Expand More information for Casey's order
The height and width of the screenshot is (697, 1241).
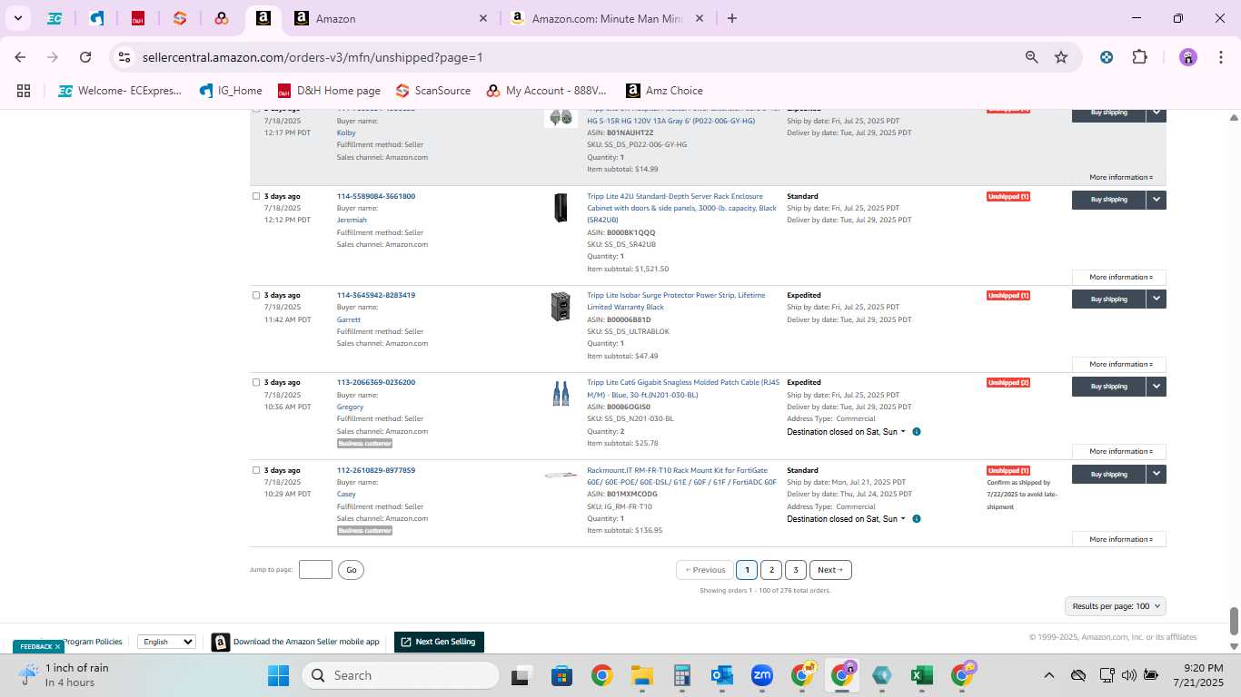[x=1119, y=539]
